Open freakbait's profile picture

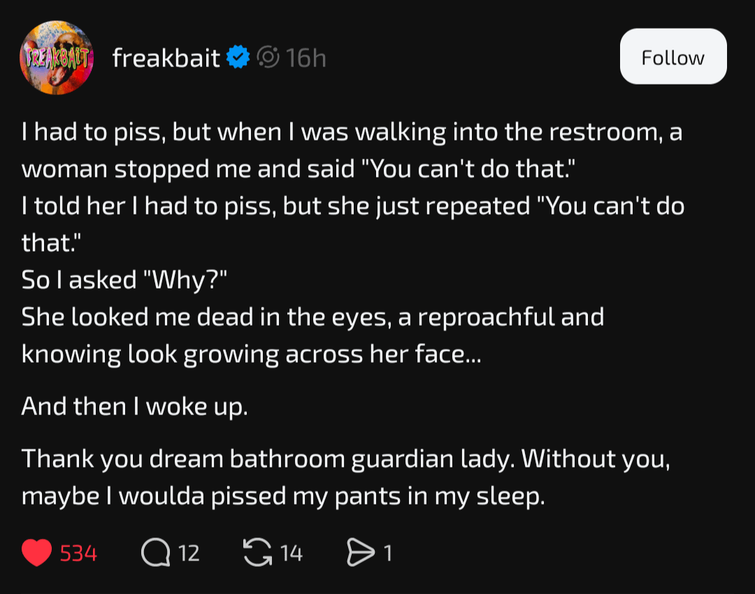click(56, 57)
